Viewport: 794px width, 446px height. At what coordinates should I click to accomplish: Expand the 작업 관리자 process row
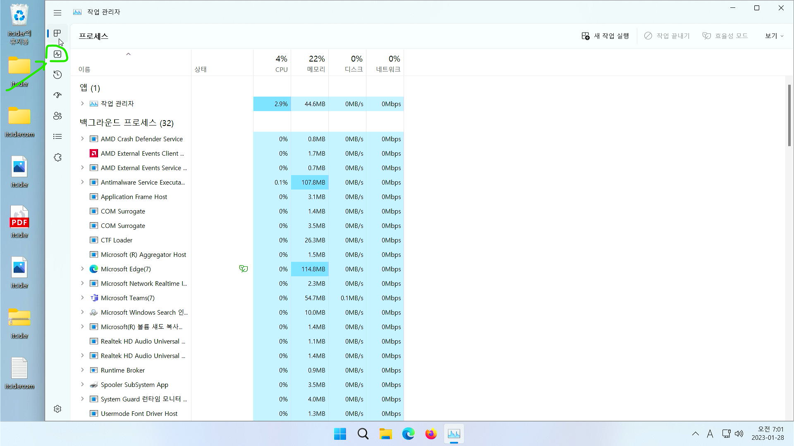coord(82,104)
